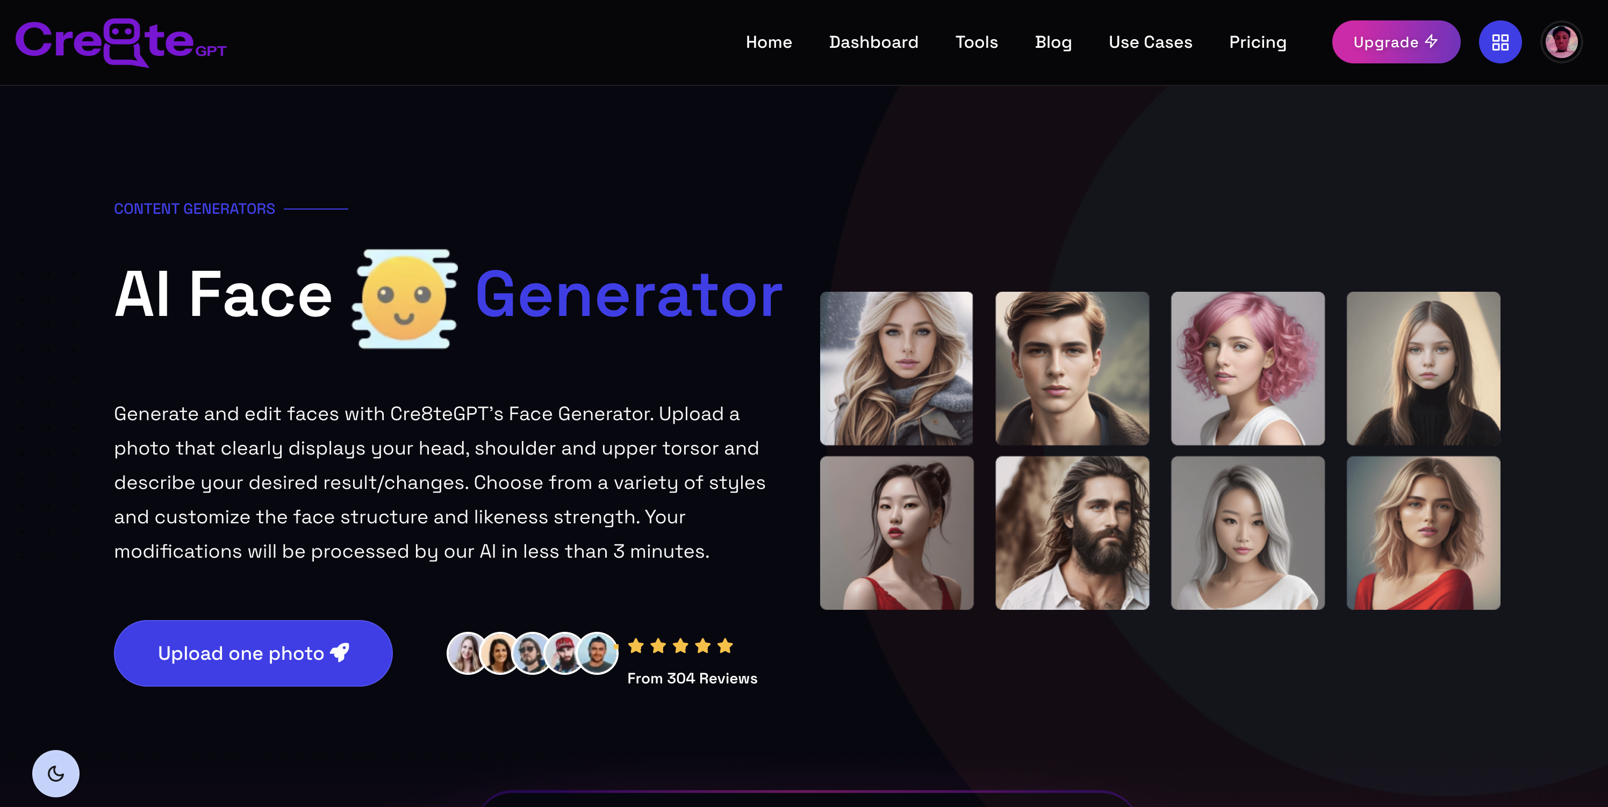Click the grid/dashboard view icon
Viewport: 1608px width, 807px height.
[1501, 41]
